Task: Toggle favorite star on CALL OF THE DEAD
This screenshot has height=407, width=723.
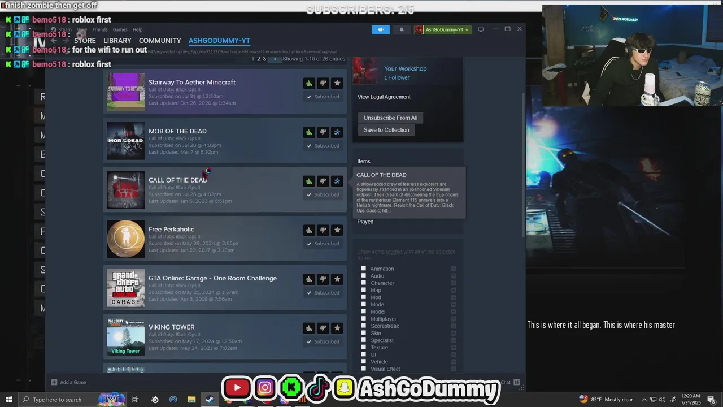Action: pos(337,181)
